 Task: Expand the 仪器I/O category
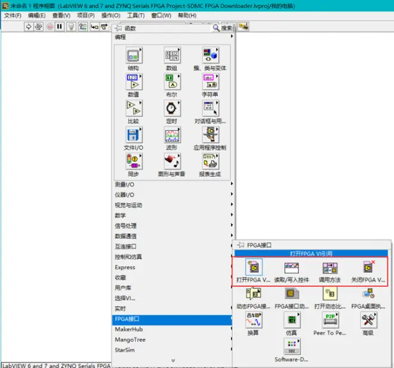173,195
